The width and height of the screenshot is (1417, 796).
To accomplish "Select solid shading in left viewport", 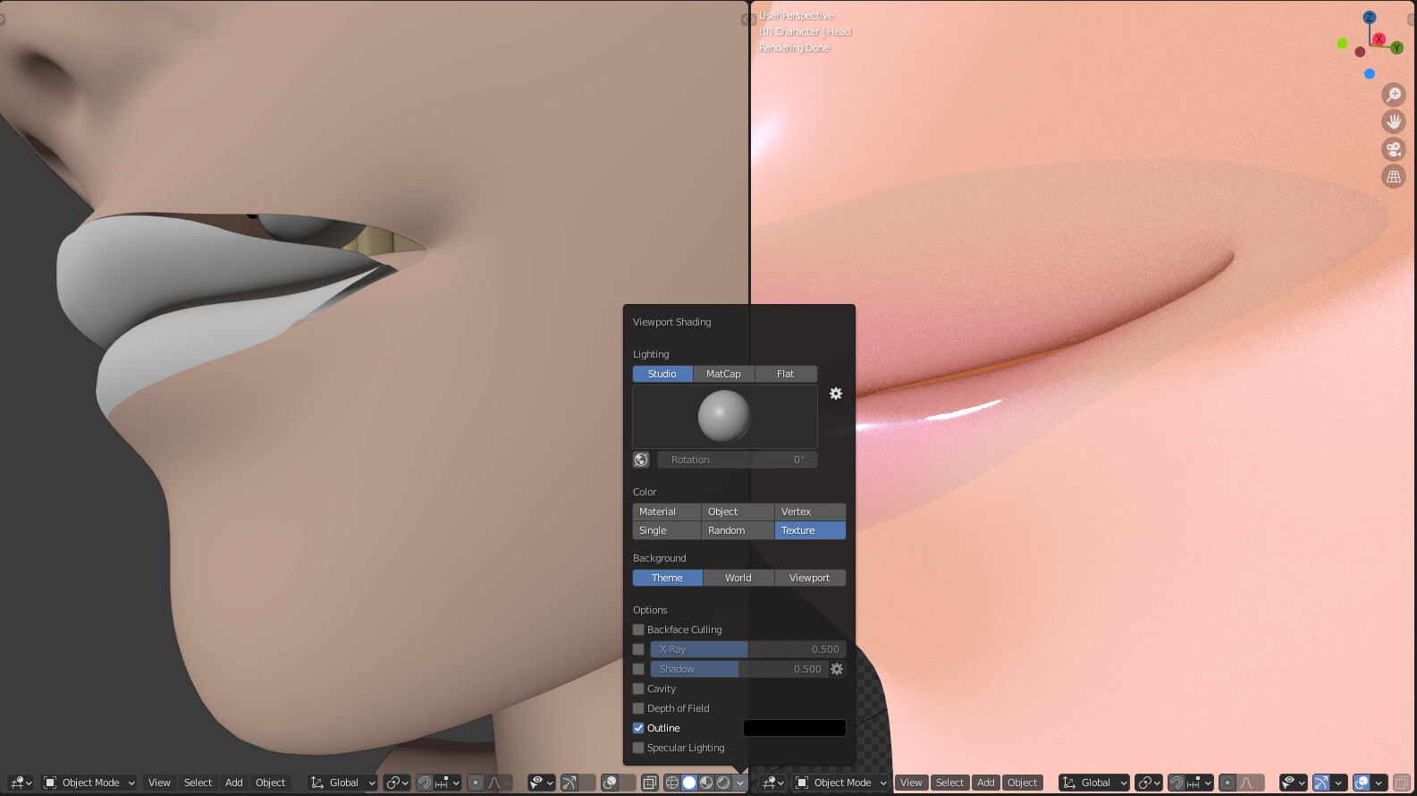I will tap(689, 783).
